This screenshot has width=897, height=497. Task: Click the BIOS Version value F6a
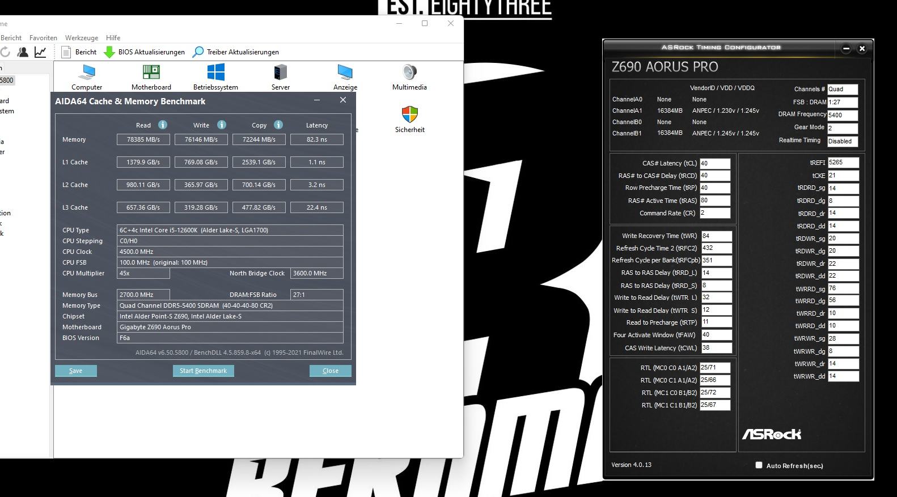pos(230,338)
